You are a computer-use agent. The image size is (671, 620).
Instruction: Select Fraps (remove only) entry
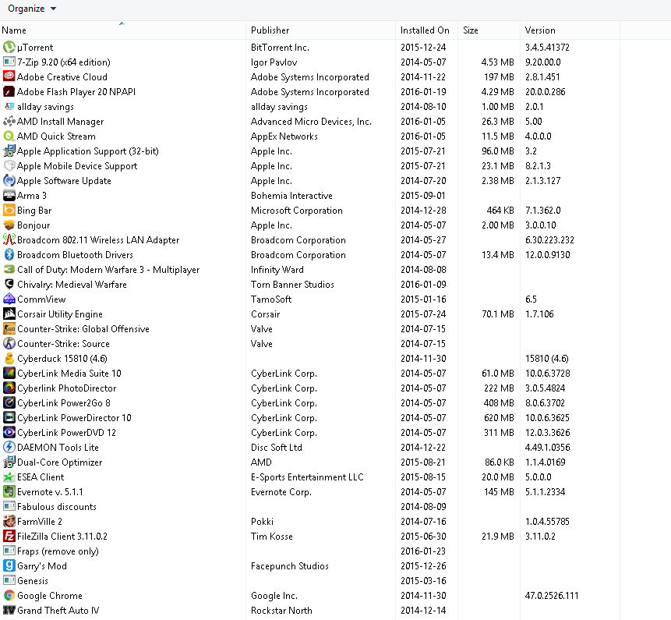coord(58,551)
